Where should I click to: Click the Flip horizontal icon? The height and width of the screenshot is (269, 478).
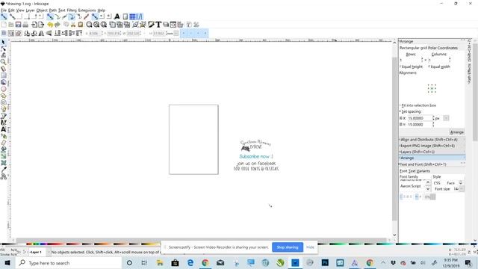(42, 33)
